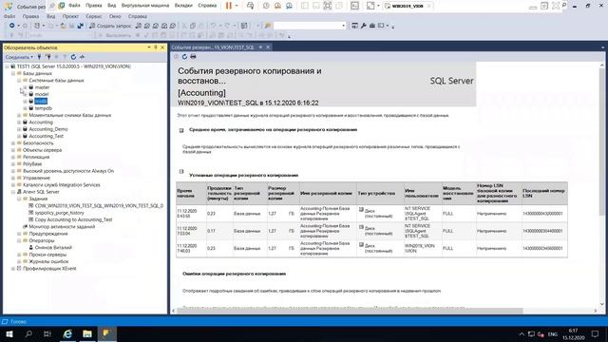The width and height of the screenshot is (608, 342).
Task: Open the notification center icon in system tray
Action: [x=596, y=333]
